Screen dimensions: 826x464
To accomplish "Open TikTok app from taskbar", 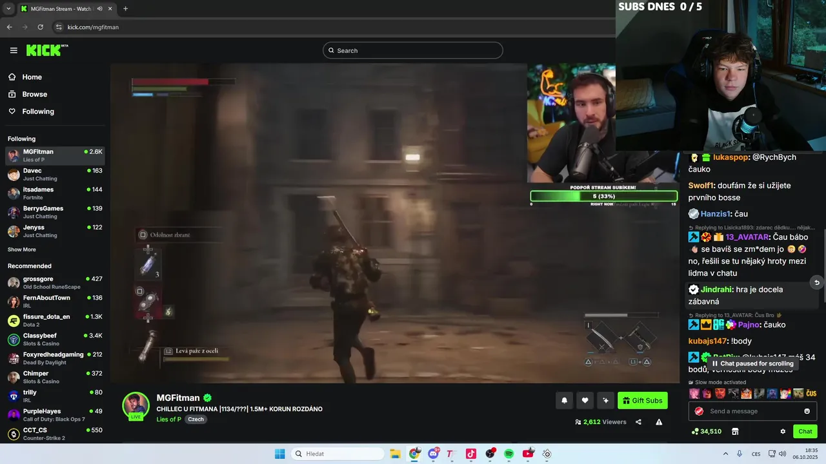I will [x=470, y=454].
